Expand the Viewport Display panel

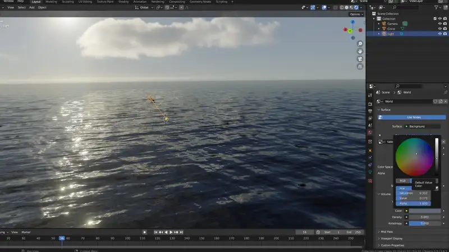pyautogui.click(x=393, y=239)
